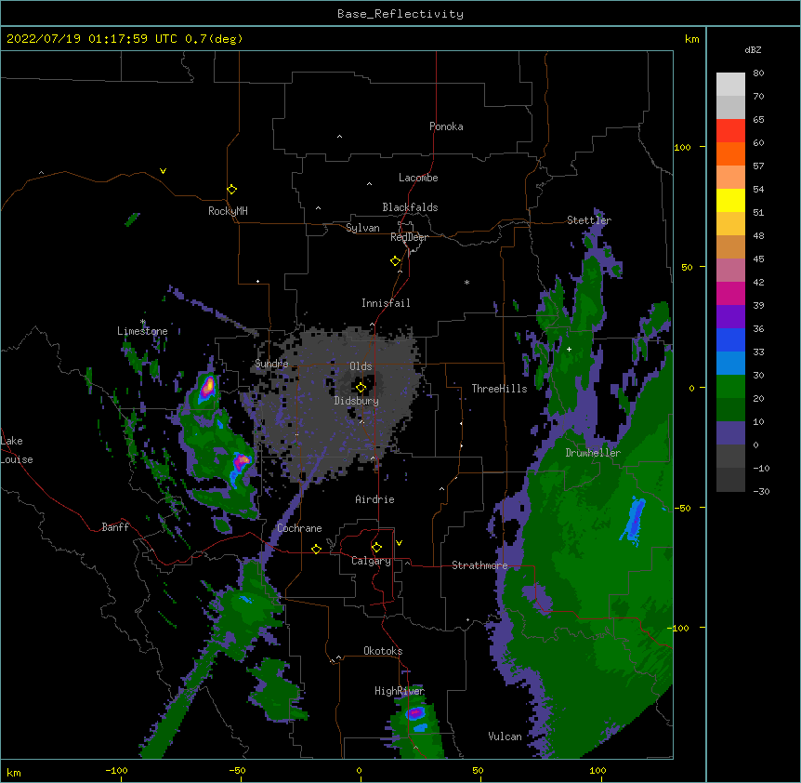Click the dBZ legend heading
Viewport: 801px width, 783px height.
(753, 50)
